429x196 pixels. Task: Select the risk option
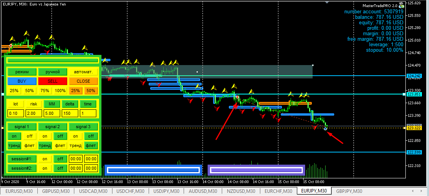click(34, 104)
